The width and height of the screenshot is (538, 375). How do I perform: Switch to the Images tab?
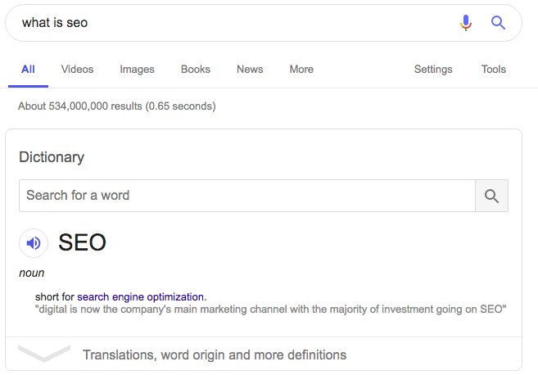pos(137,70)
